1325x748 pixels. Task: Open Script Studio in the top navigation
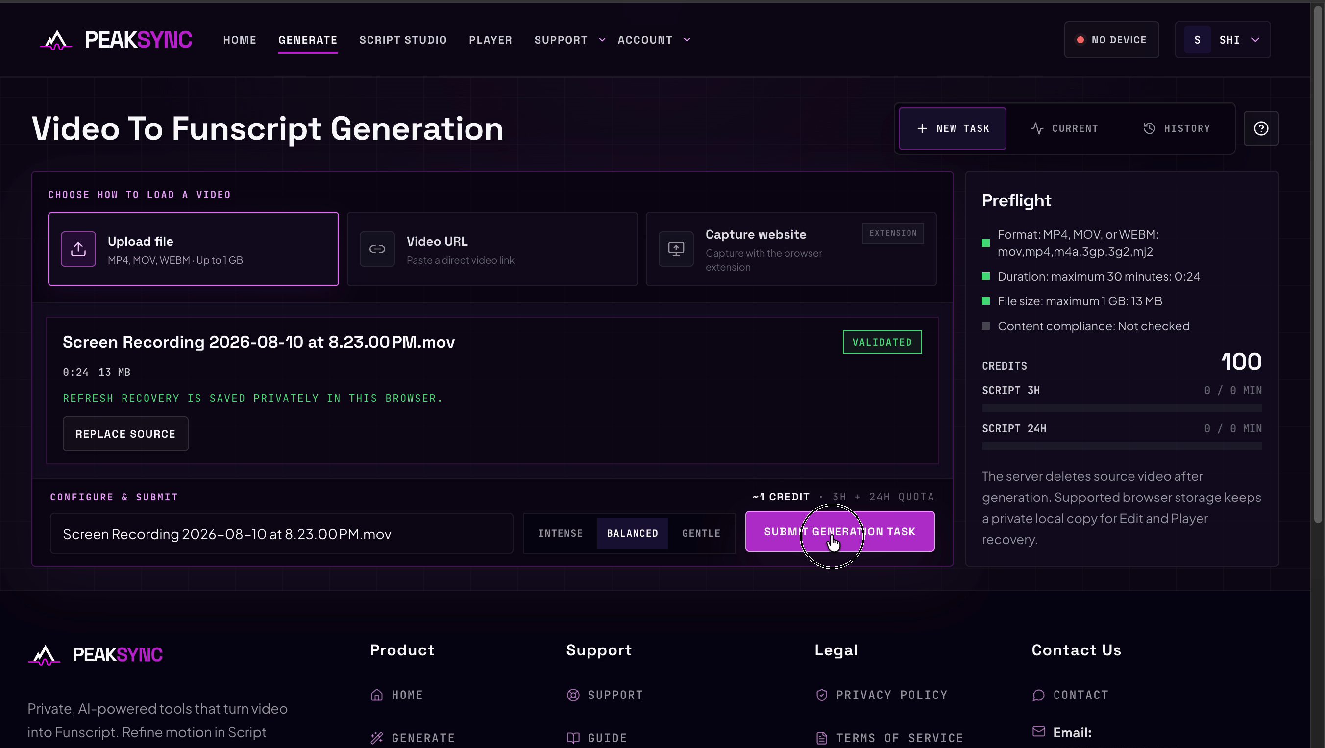coord(403,40)
